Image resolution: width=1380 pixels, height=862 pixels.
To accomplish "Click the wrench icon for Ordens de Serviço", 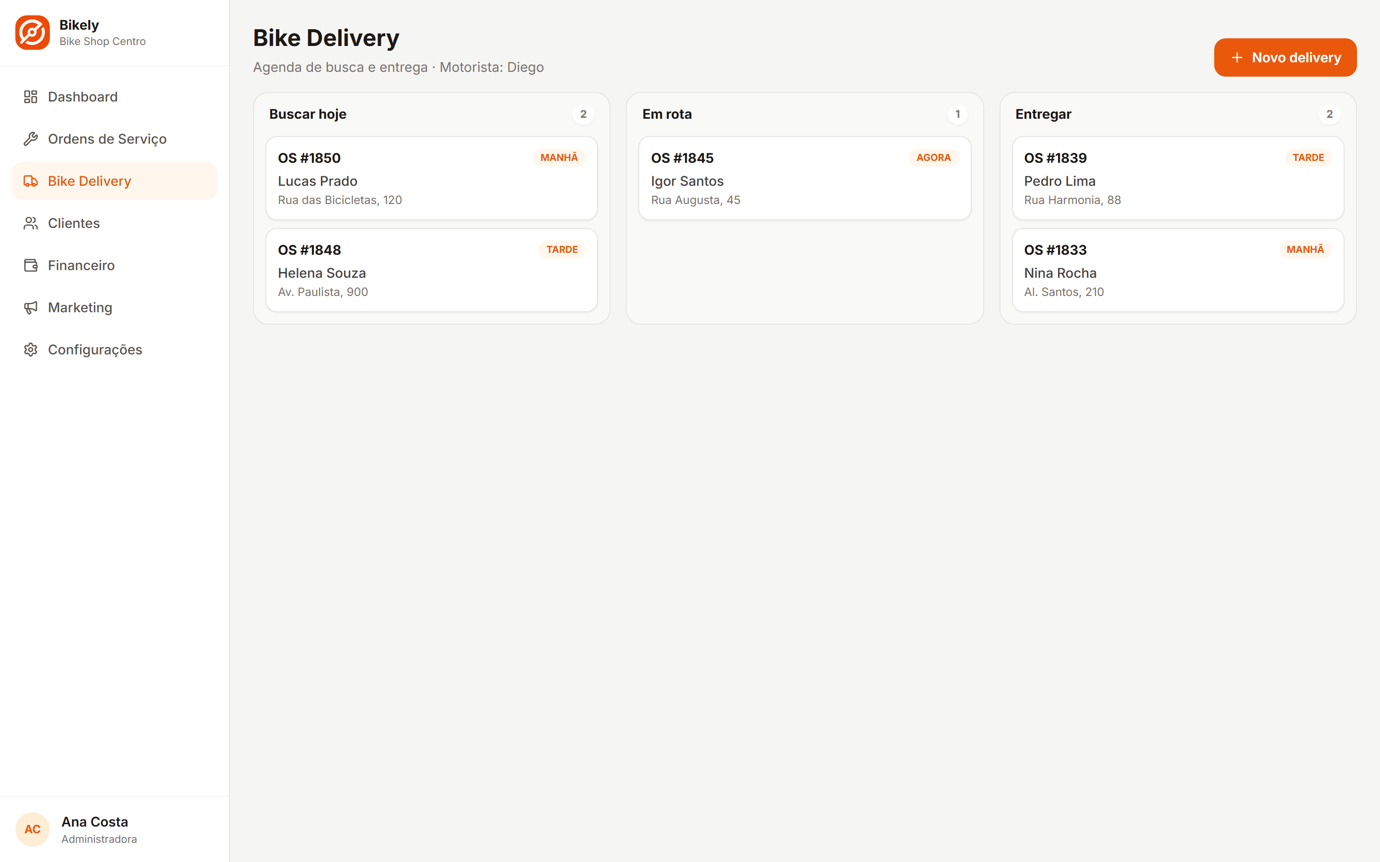I will coord(31,139).
